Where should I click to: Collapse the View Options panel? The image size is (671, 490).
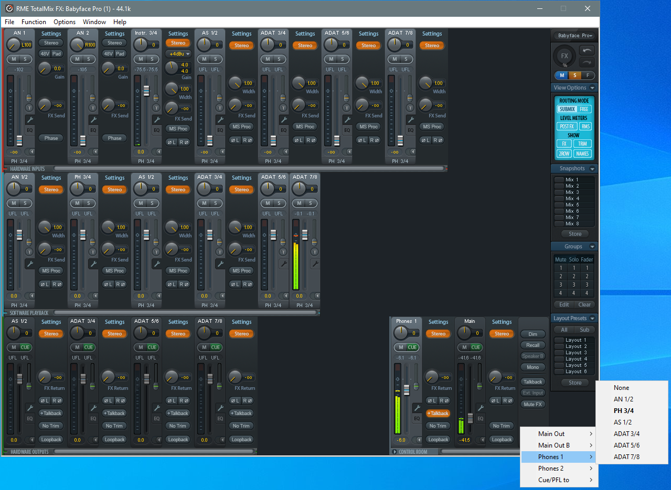(592, 88)
